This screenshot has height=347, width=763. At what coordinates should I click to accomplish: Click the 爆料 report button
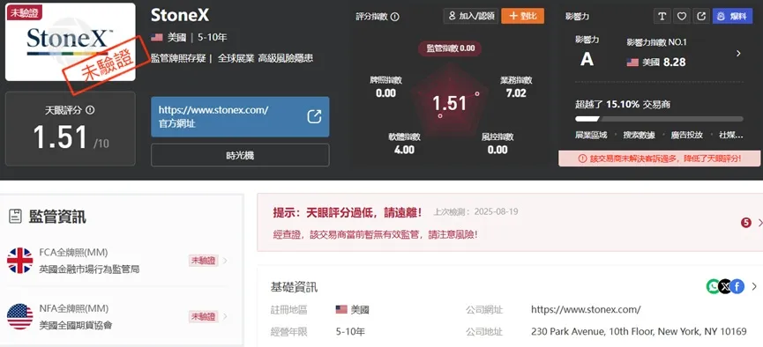click(x=732, y=16)
